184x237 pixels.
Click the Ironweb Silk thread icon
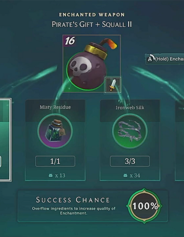[x=130, y=131]
